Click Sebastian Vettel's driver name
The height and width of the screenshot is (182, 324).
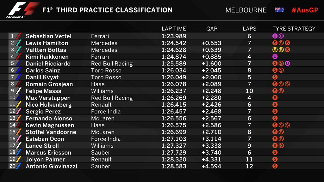click(48, 36)
